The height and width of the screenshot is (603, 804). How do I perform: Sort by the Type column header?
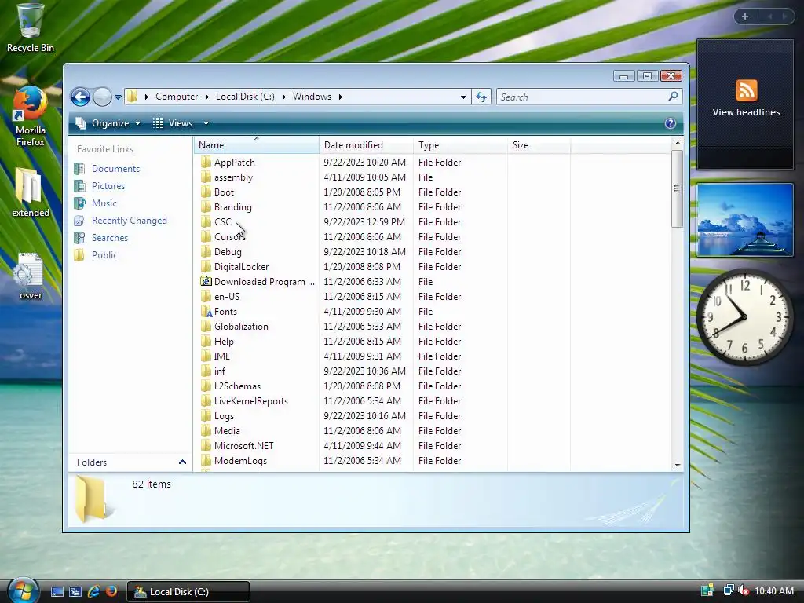460,145
